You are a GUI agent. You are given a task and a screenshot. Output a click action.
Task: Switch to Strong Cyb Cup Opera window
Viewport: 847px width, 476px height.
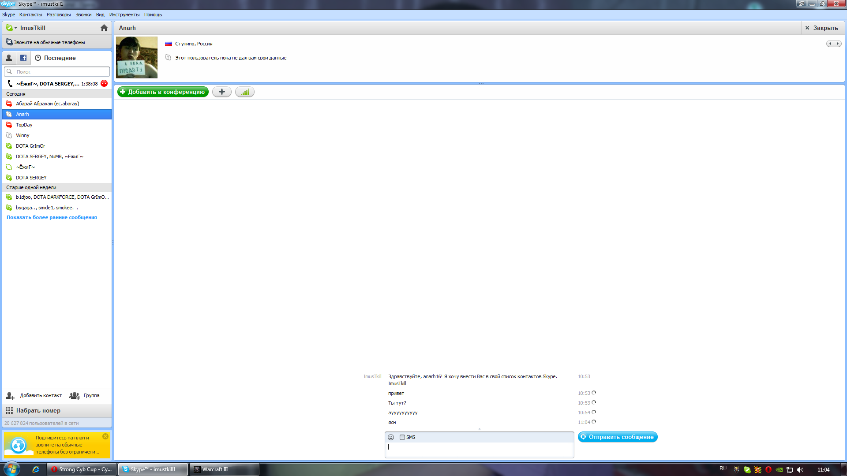(x=82, y=469)
